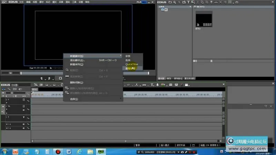
Task: Toggle the speaker on track 2 A
Action: click(24, 128)
